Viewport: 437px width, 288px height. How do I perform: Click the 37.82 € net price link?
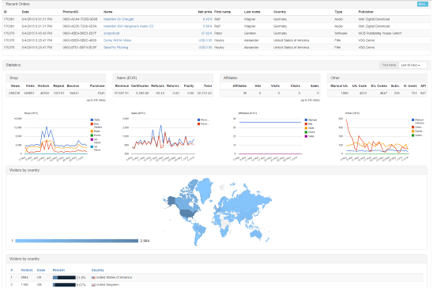(206, 33)
